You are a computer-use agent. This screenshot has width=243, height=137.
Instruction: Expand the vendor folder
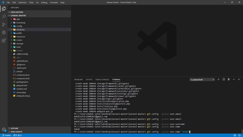[x=39, y=51]
